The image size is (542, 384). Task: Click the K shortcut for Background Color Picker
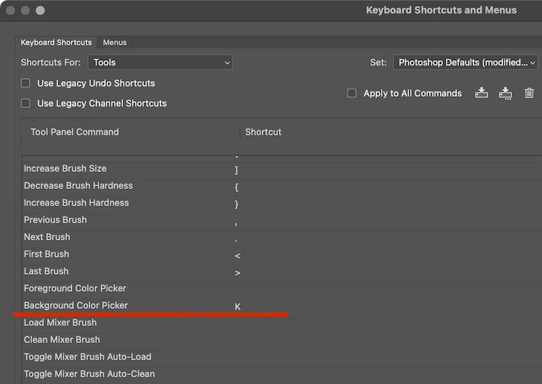(238, 307)
